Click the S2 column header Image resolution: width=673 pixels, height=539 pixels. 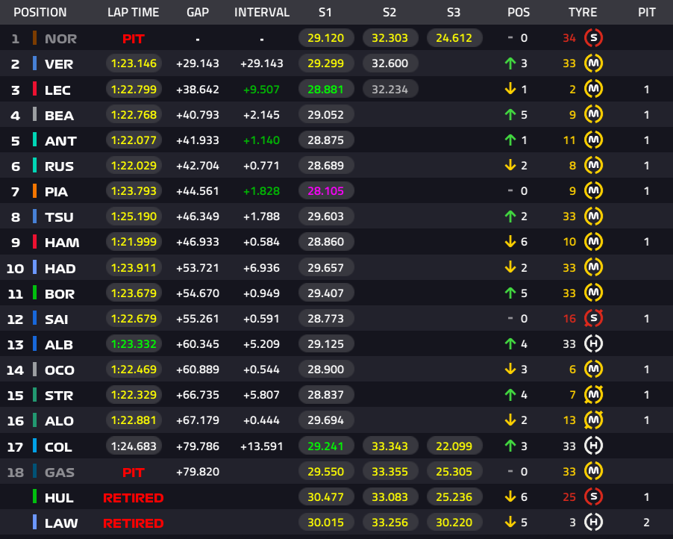pyautogui.click(x=389, y=12)
